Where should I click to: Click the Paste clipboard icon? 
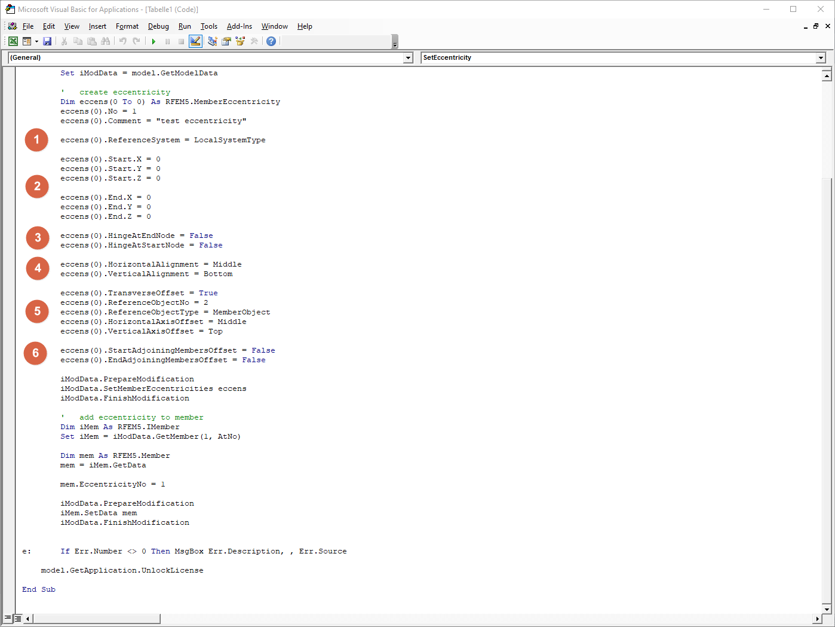(x=92, y=41)
